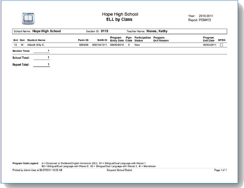Click the Page 1 of 1 footer

tap(221, 170)
